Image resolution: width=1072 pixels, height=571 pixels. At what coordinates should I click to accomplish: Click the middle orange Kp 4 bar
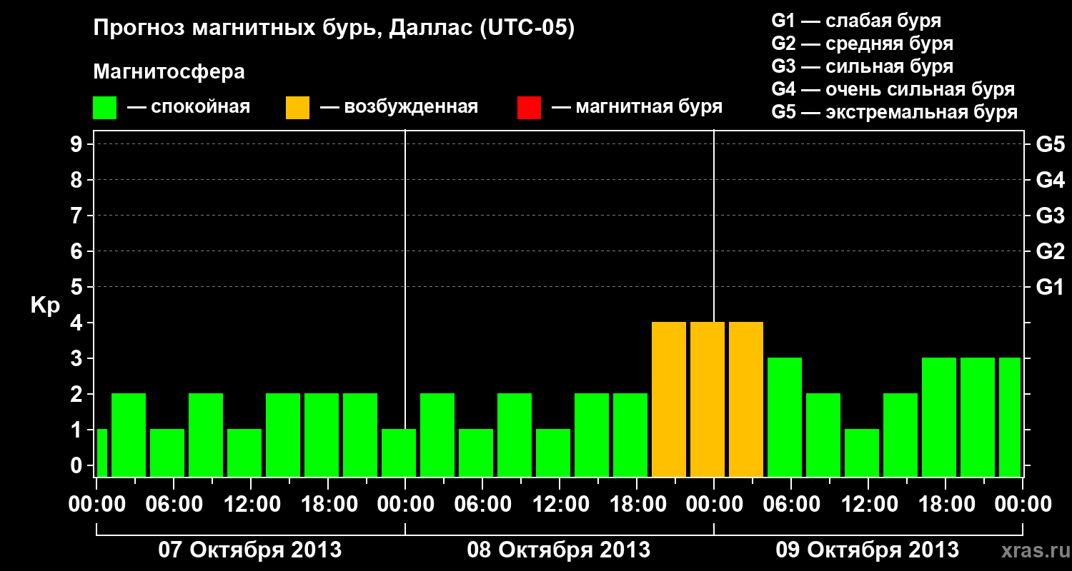pyautogui.click(x=708, y=400)
